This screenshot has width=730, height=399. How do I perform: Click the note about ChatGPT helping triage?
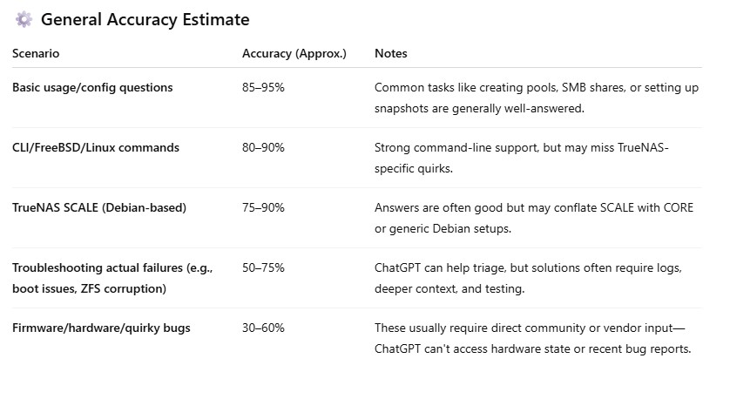pyautogui.click(x=528, y=278)
